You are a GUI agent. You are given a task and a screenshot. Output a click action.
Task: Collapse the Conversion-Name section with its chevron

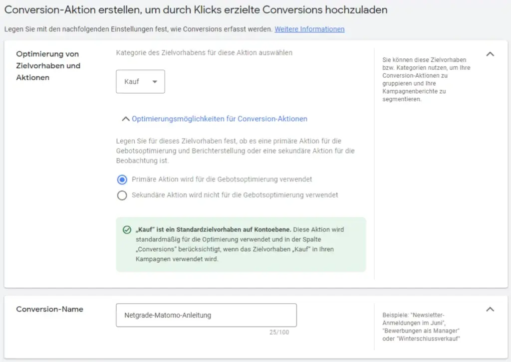pos(490,309)
